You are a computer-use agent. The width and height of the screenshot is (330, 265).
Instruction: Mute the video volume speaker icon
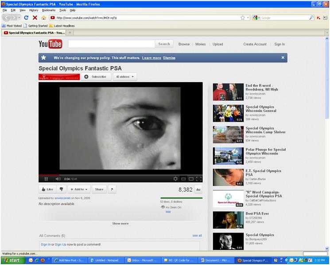click(x=58, y=179)
